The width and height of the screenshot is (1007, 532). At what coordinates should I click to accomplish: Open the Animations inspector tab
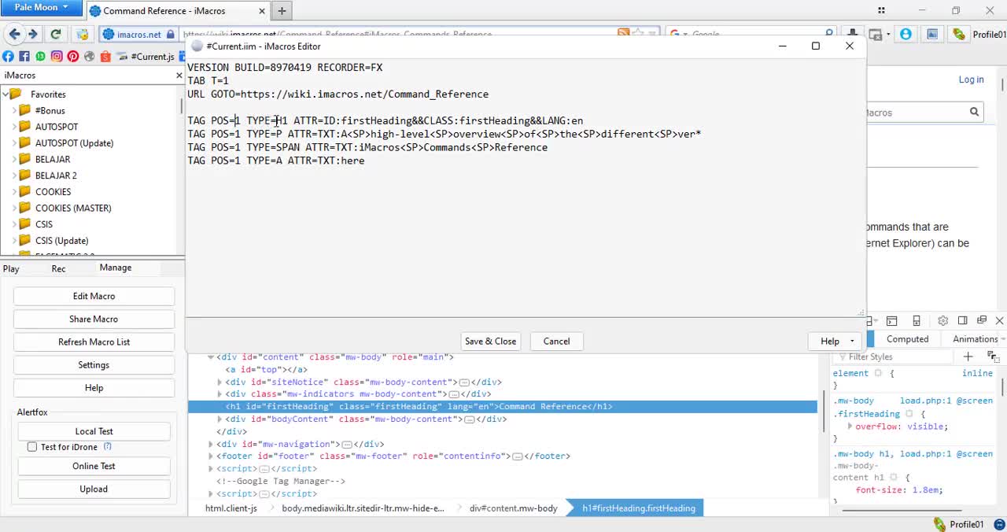975,339
